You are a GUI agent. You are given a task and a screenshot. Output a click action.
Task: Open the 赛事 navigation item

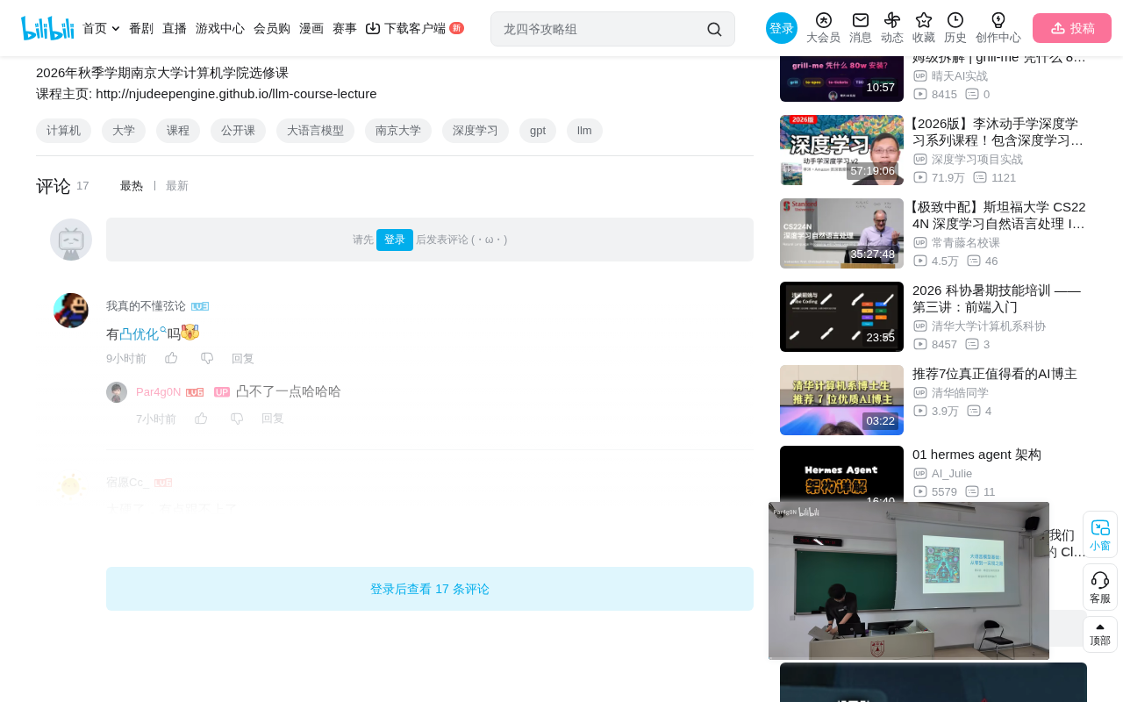pos(345,28)
